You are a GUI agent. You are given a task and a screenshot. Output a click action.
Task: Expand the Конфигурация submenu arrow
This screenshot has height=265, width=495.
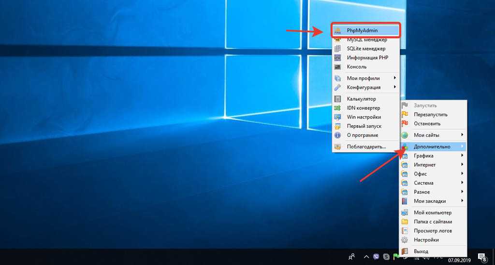[394, 88]
